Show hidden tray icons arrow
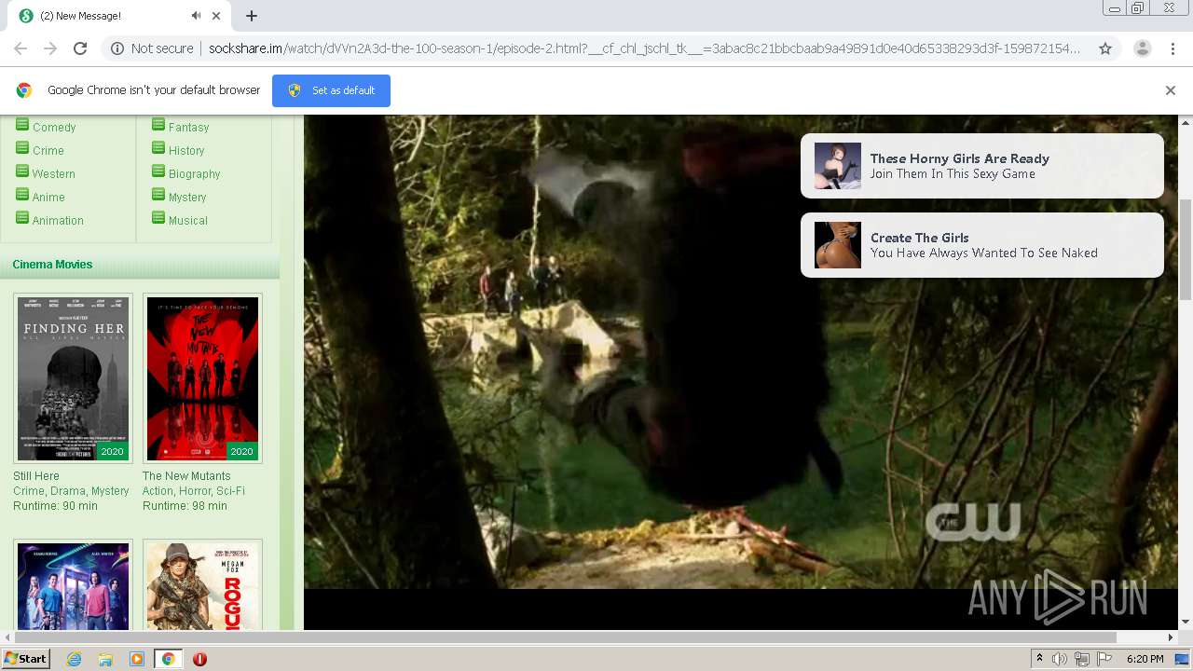The width and height of the screenshot is (1193, 671). point(1039,659)
